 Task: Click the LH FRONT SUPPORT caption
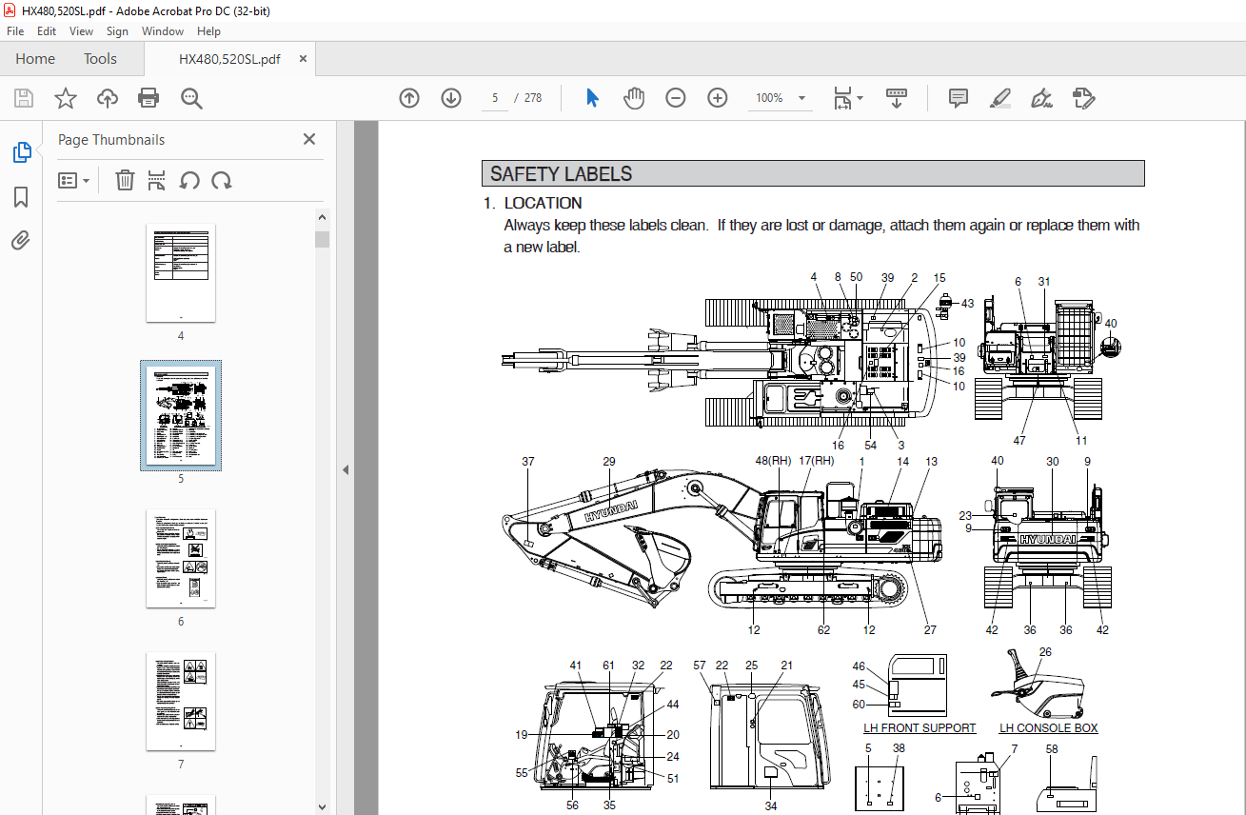[x=920, y=728]
